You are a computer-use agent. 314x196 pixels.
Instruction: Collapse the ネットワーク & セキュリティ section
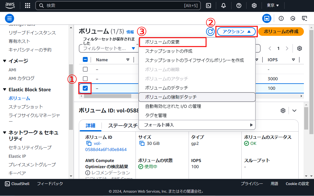point(5,132)
